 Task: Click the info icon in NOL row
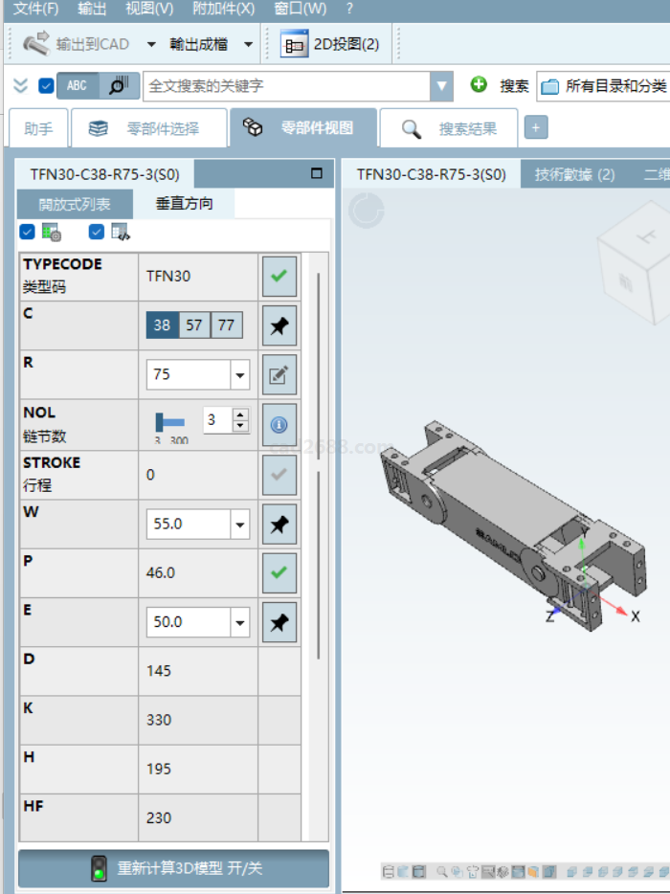pyautogui.click(x=279, y=424)
